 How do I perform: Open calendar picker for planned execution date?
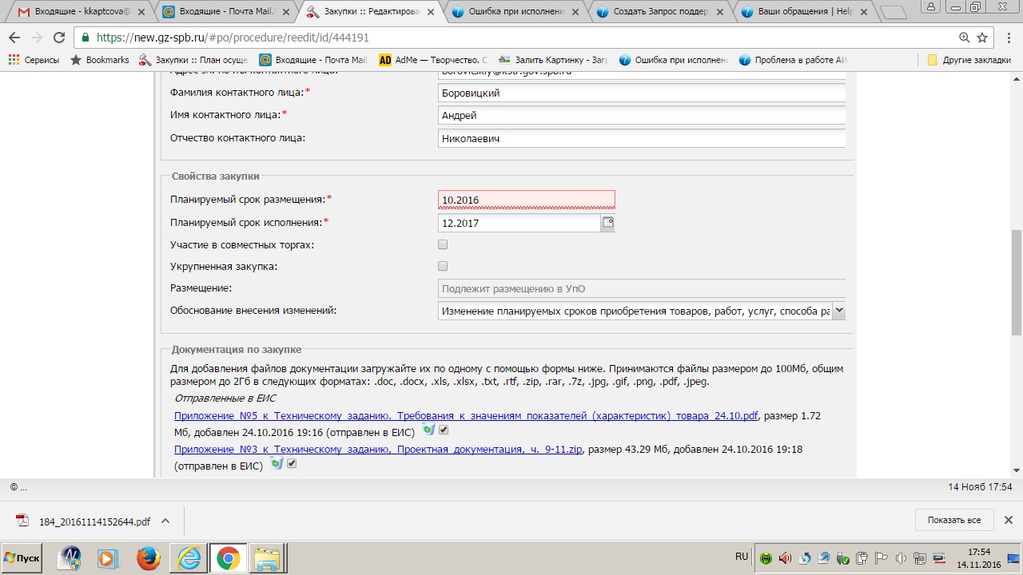pyautogui.click(x=608, y=223)
